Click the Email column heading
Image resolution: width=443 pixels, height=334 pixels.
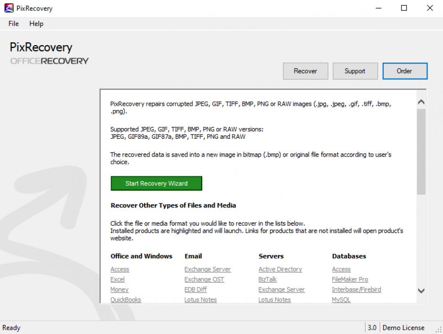pos(193,256)
